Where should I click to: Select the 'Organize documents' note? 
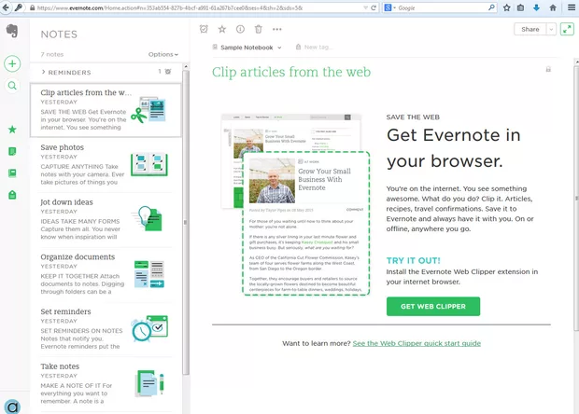click(106, 274)
